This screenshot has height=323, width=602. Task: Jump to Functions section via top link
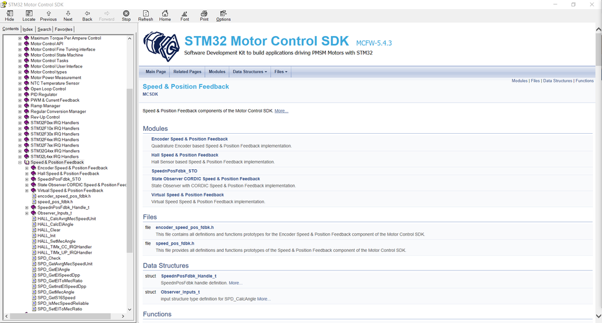coord(585,81)
